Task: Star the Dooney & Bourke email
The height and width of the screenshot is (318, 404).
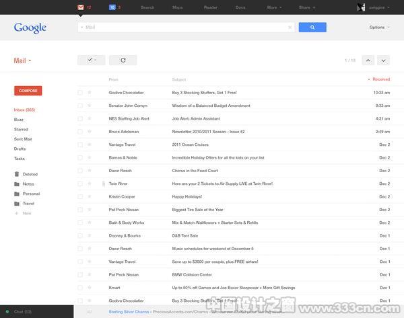Action: (x=90, y=235)
